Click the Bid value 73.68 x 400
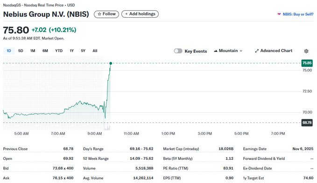The image size is (317, 183). tap(63, 168)
